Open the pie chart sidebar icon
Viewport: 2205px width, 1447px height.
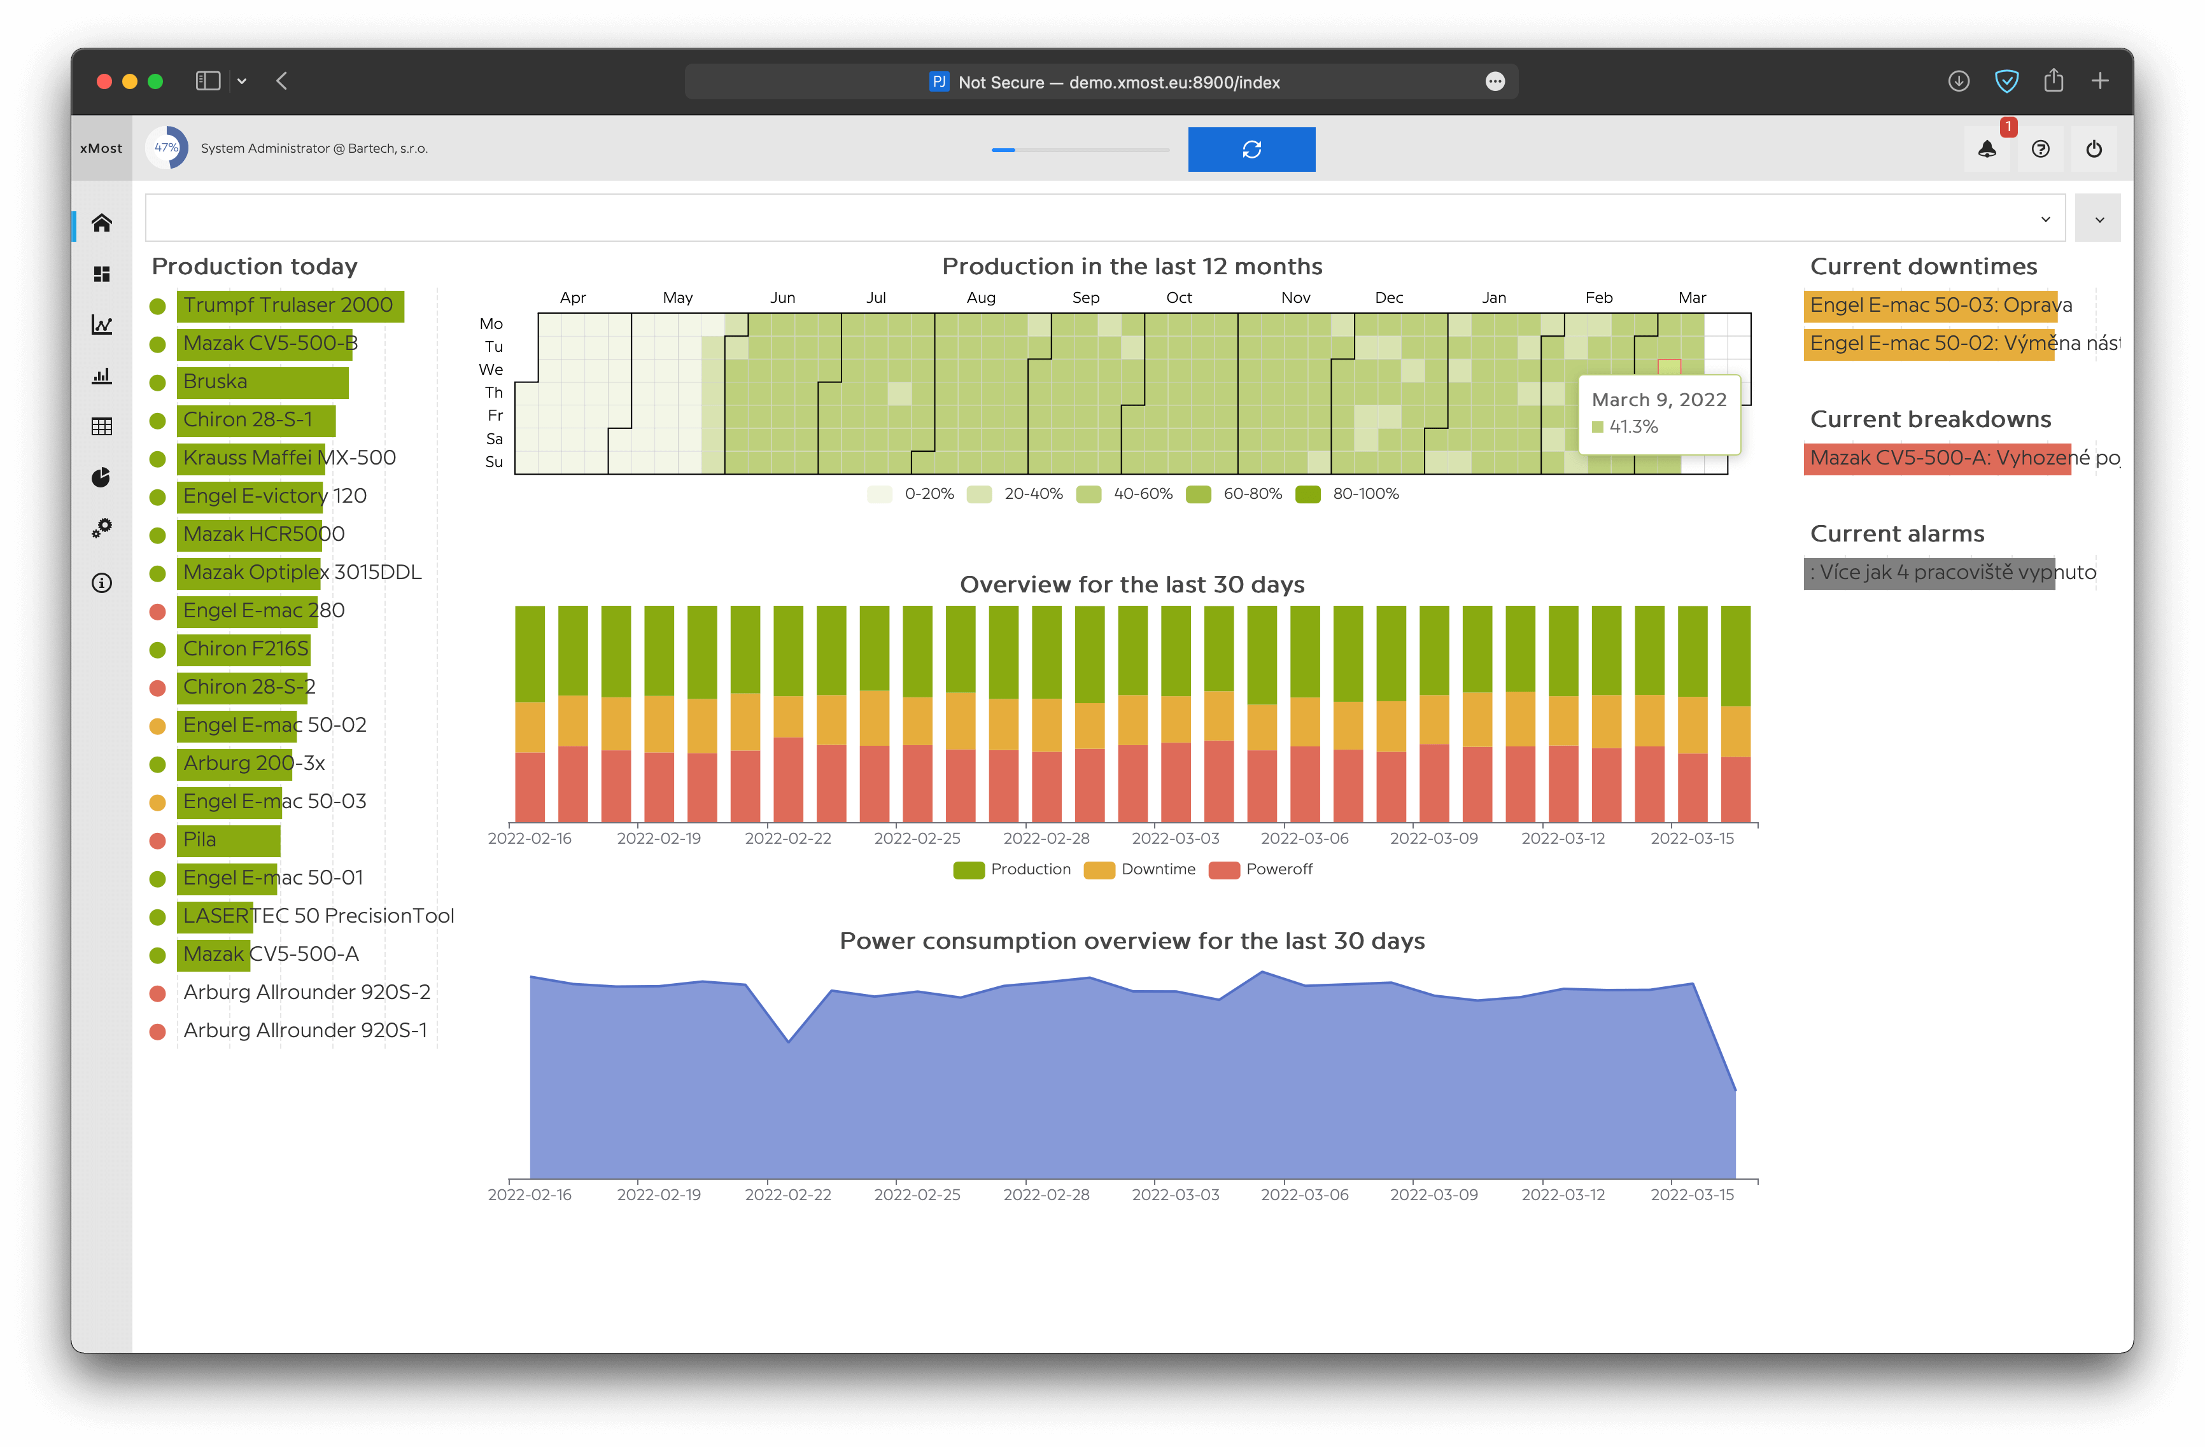[102, 477]
